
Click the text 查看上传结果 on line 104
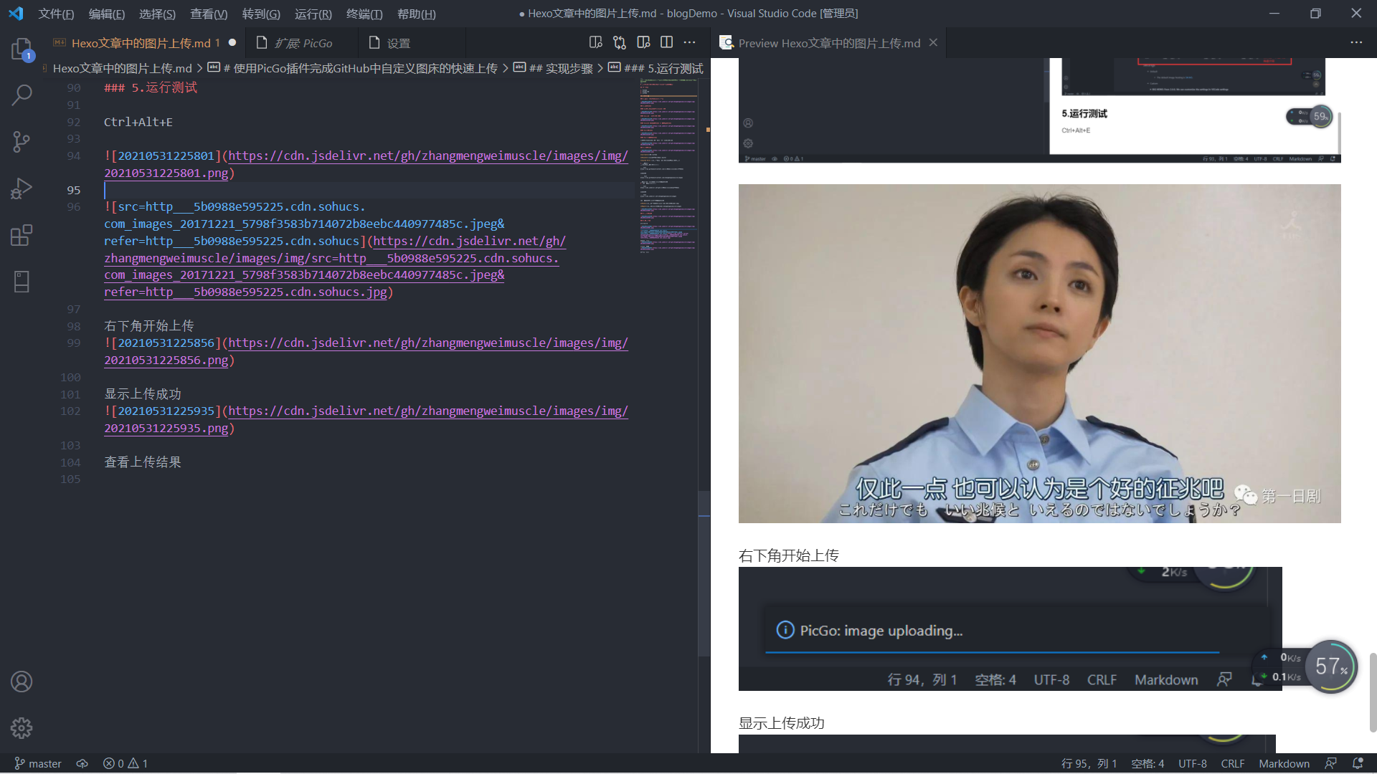pos(143,462)
